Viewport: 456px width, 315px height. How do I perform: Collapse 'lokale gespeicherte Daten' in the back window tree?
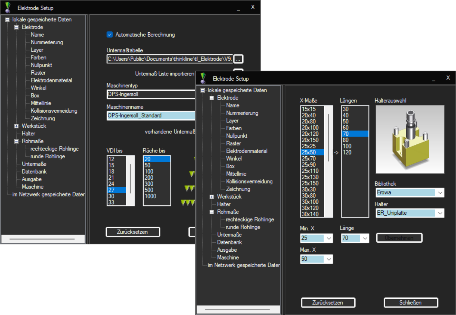coord(7,20)
